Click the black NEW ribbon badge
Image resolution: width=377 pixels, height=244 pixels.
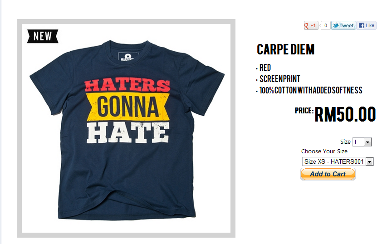click(43, 36)
